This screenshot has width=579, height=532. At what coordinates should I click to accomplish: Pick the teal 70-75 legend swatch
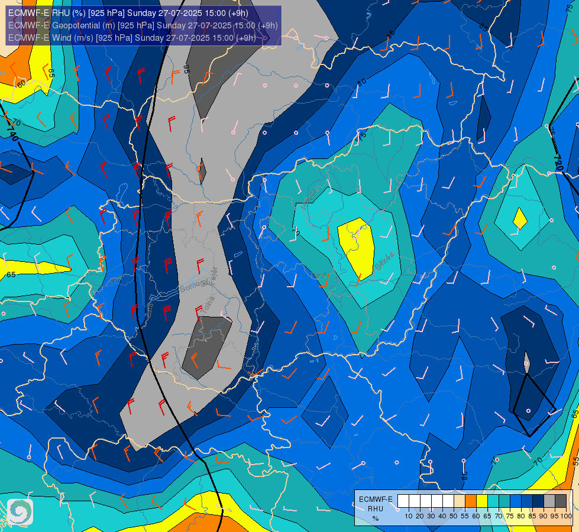504,501
